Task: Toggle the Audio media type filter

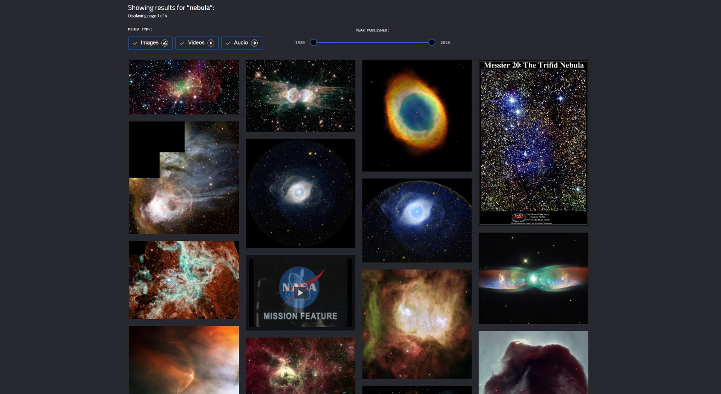Action: click(241, 43)
